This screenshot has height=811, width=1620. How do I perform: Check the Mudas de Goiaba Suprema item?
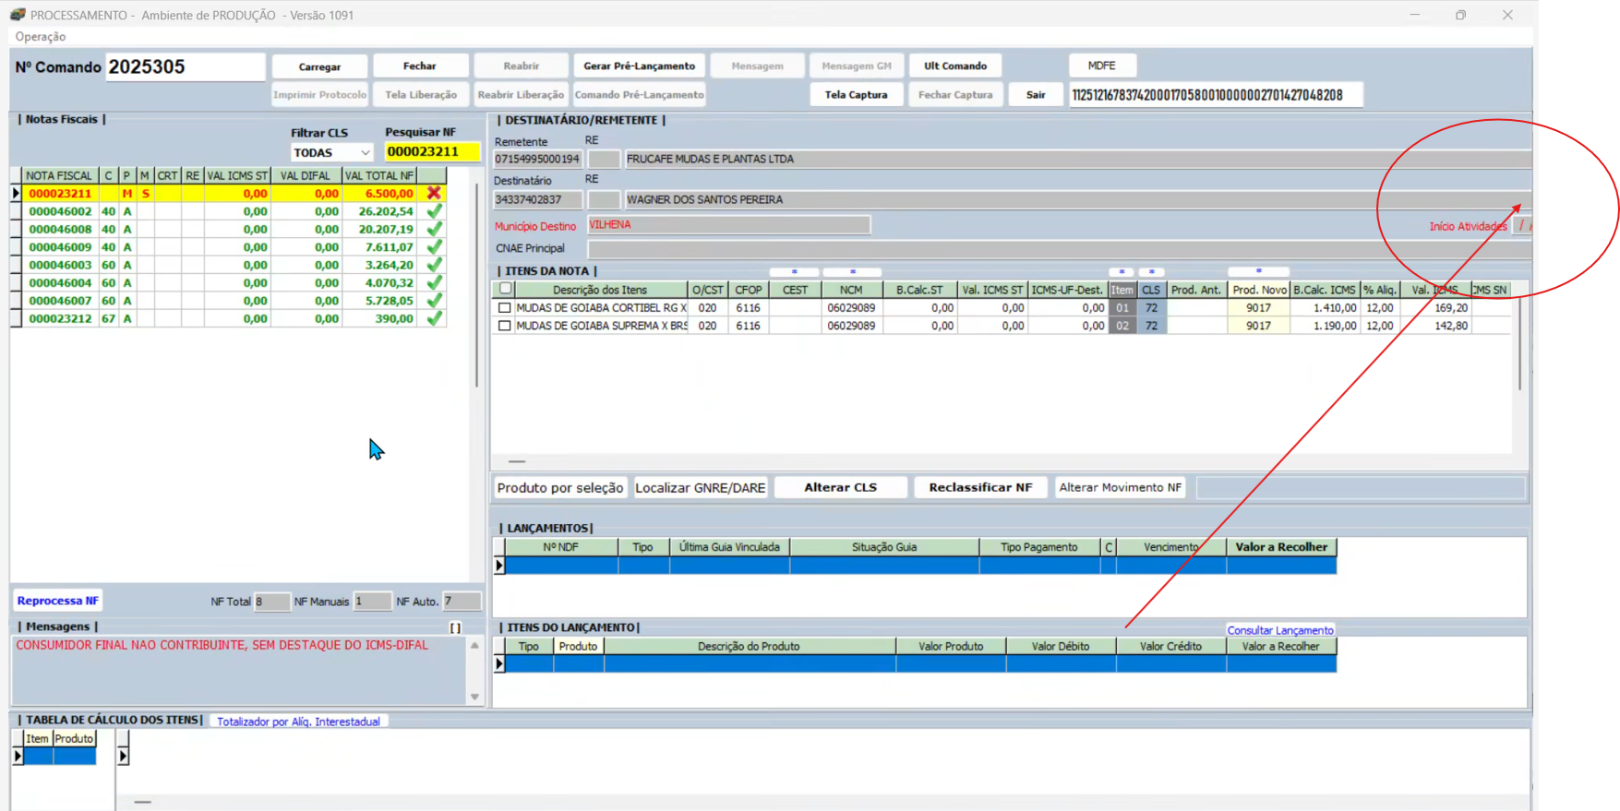click(504, 326)
